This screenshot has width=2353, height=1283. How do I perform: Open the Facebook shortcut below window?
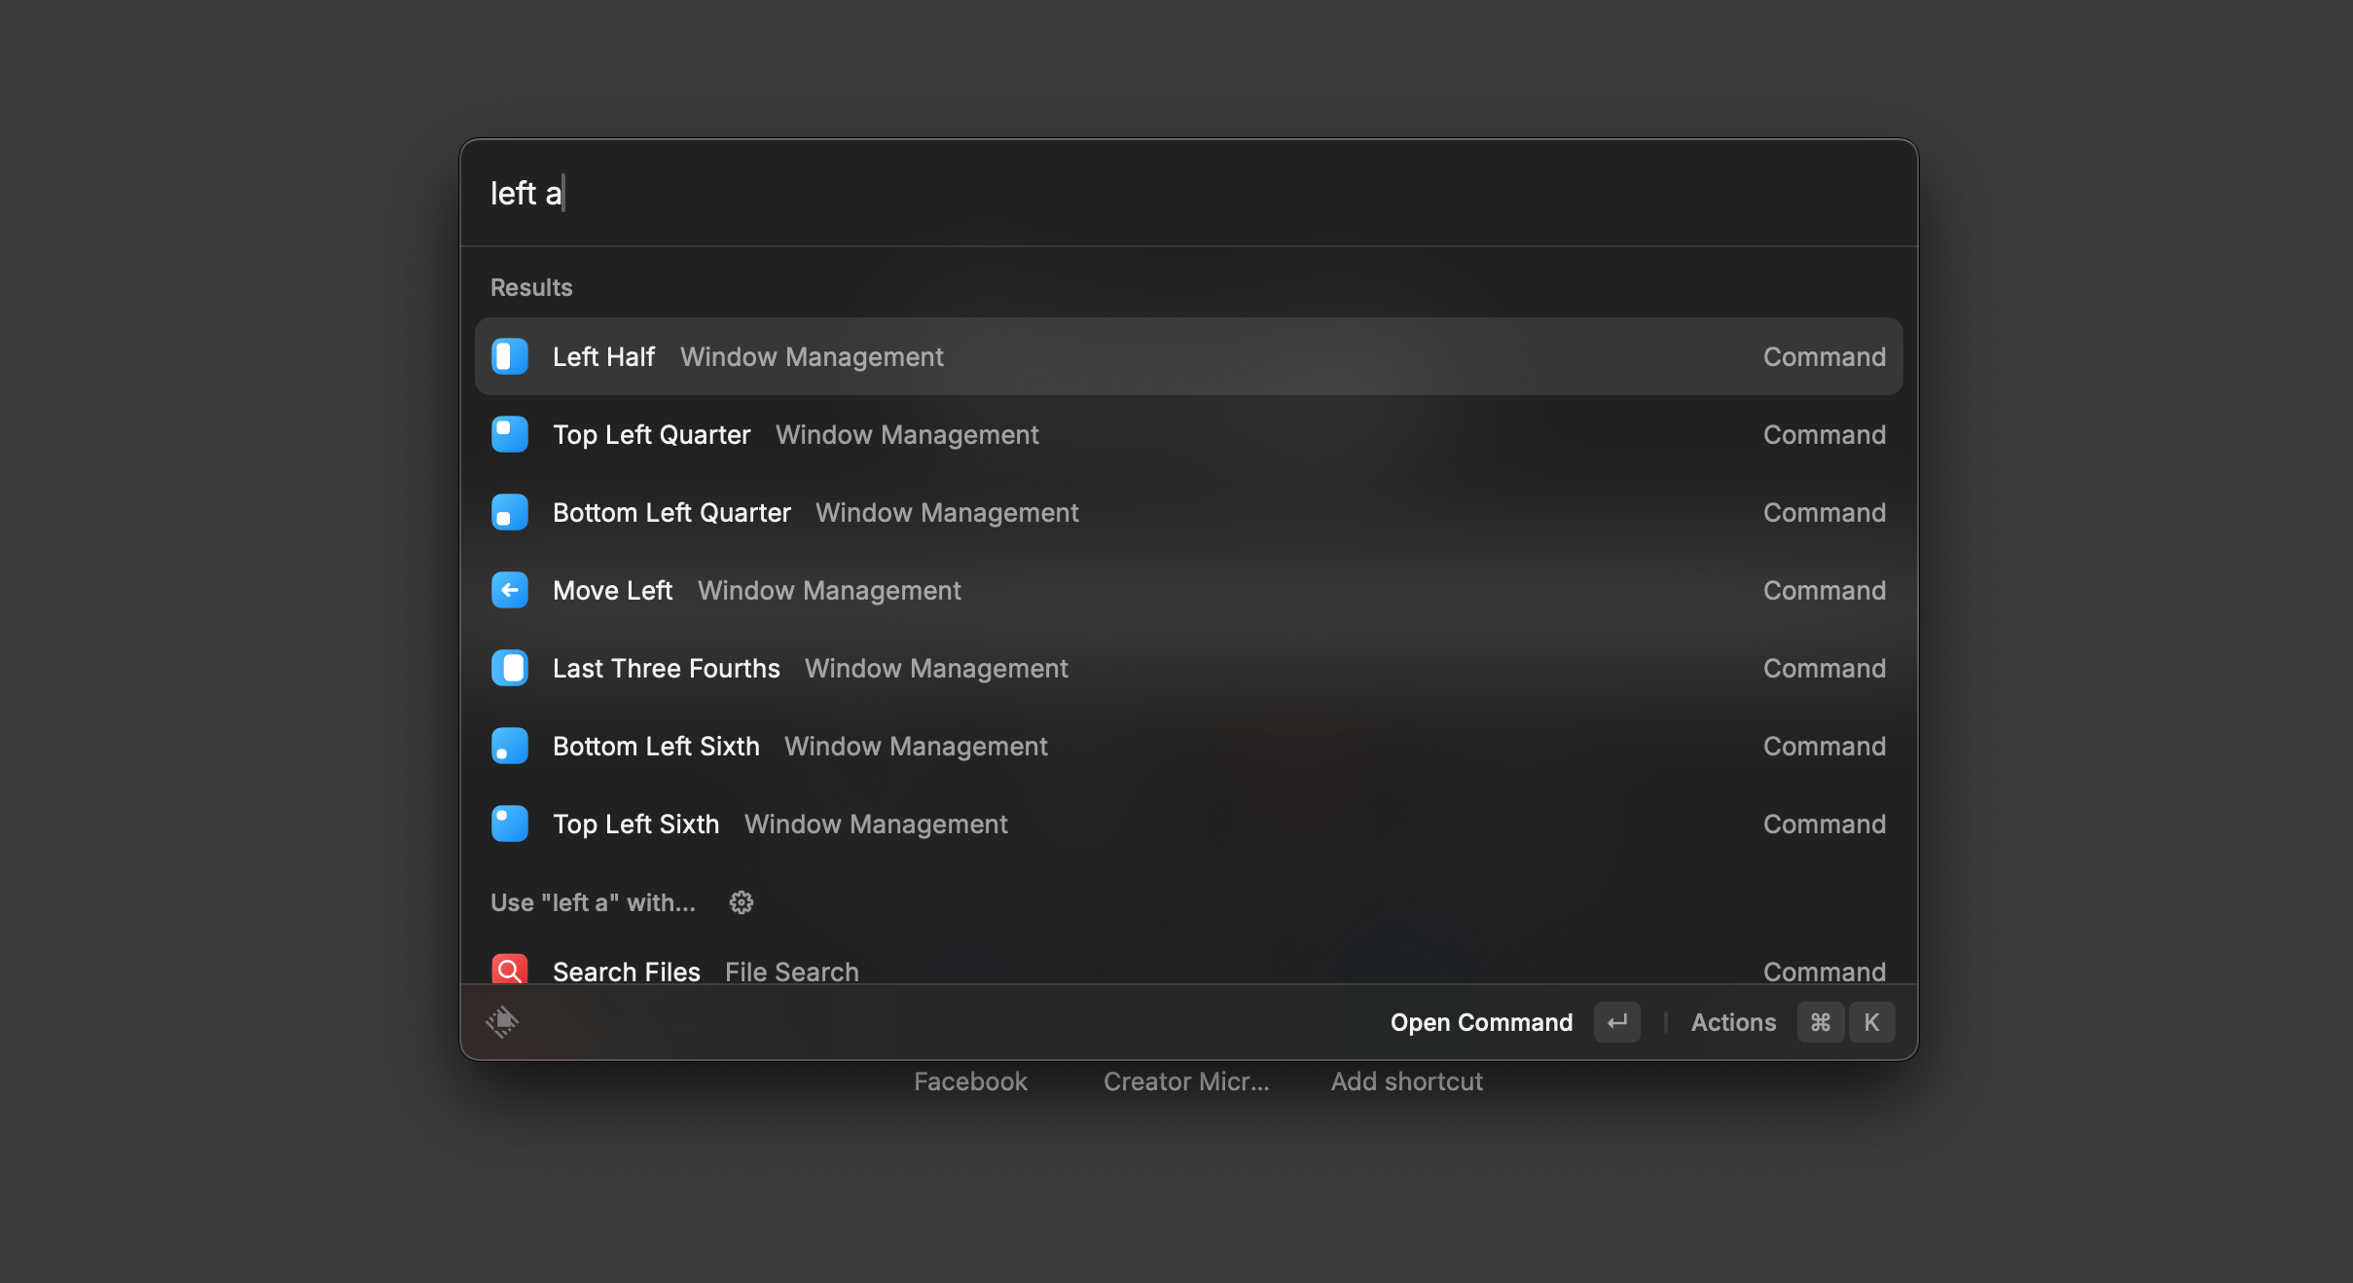tap(970, 1081)
